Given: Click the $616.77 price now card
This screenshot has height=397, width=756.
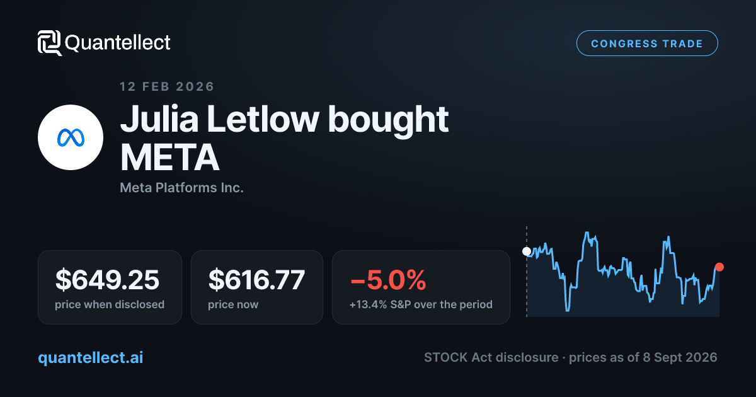Looking at the screenshot, I should coord(257,287).
